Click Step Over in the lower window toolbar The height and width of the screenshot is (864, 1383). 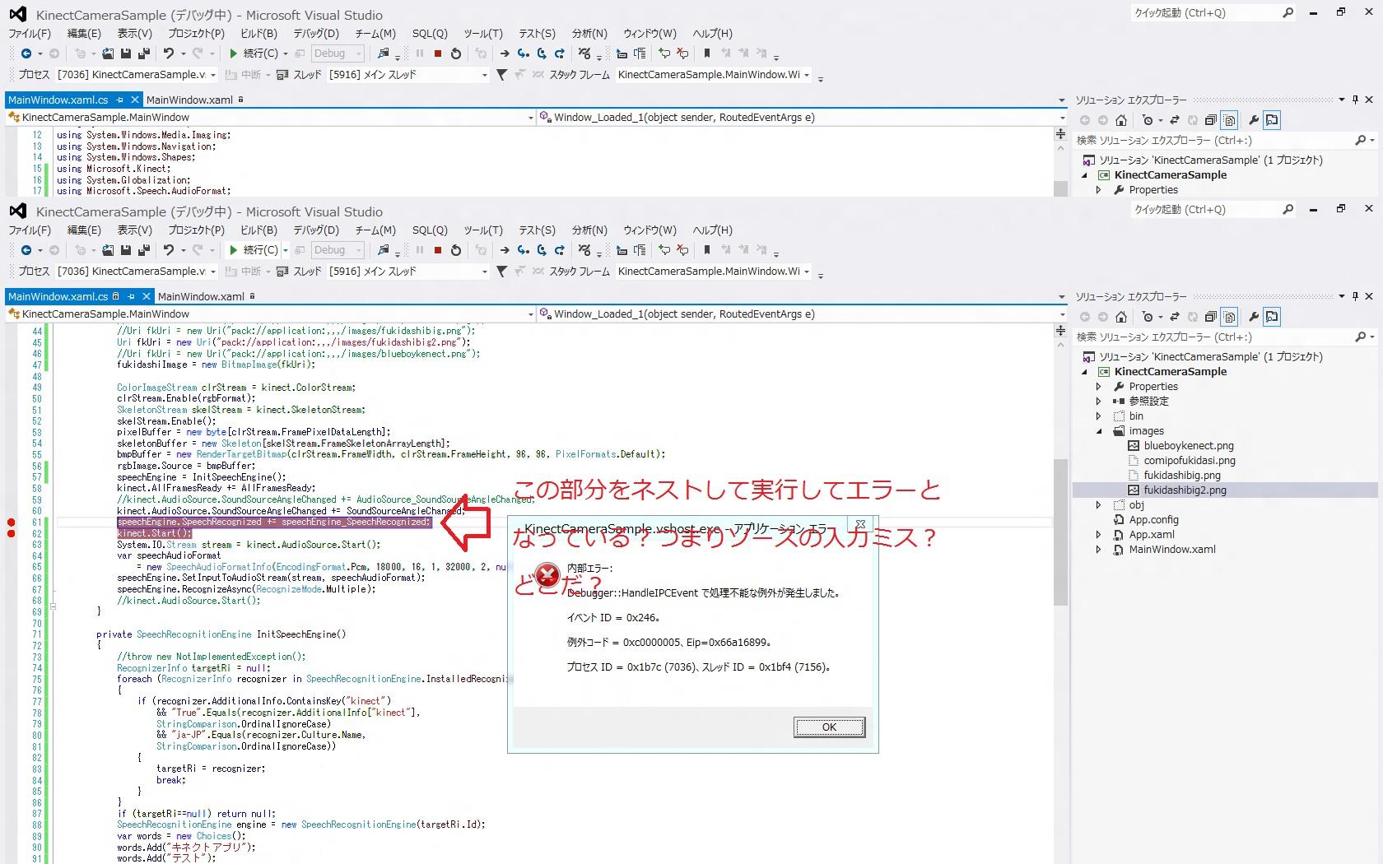pos(542,250)
